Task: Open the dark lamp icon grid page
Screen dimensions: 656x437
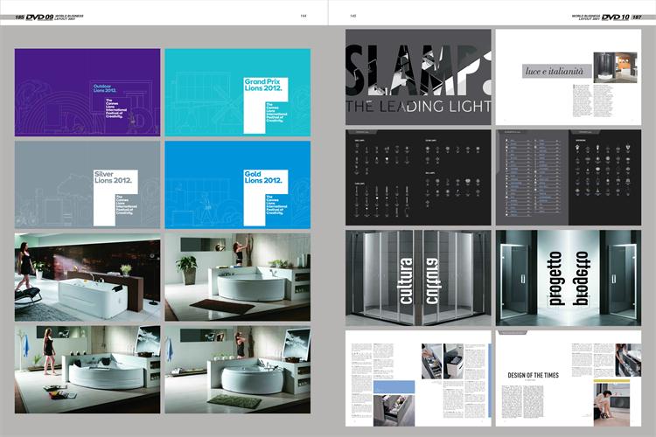Action: coord(417,177)
